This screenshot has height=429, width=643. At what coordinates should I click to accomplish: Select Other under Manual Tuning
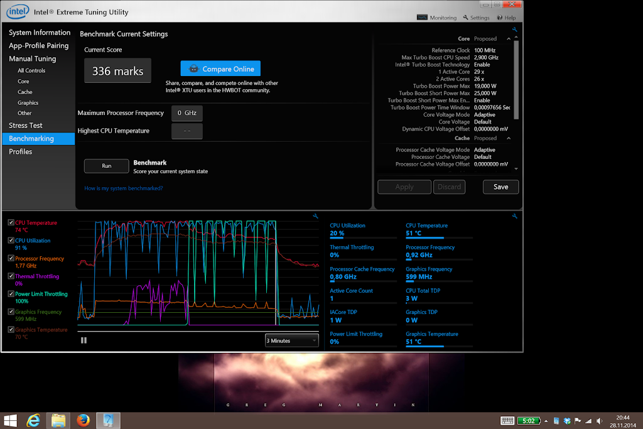point(24,113)
